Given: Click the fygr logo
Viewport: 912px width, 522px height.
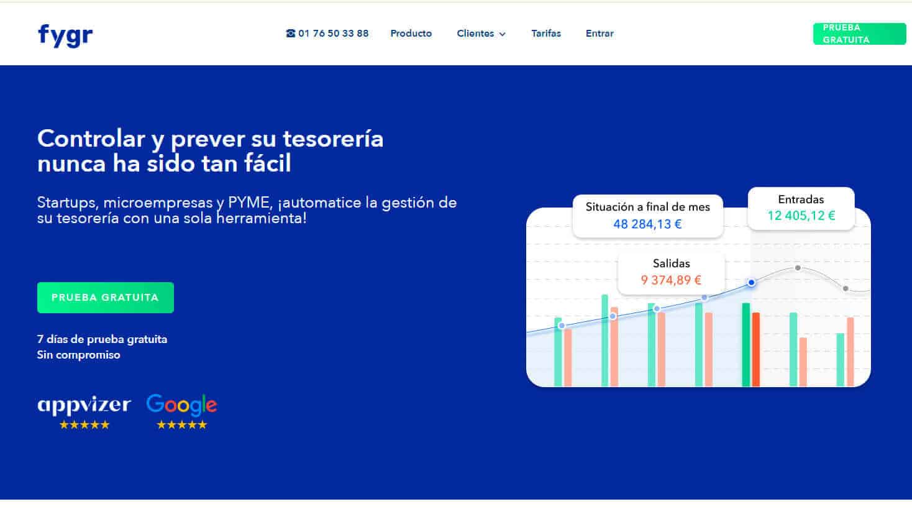Looking at the screenshot, I should pos(65,35).
